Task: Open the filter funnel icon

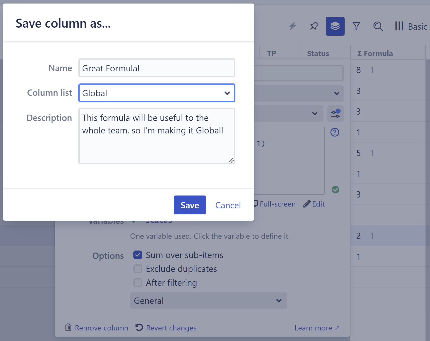Action: (356, 26)
